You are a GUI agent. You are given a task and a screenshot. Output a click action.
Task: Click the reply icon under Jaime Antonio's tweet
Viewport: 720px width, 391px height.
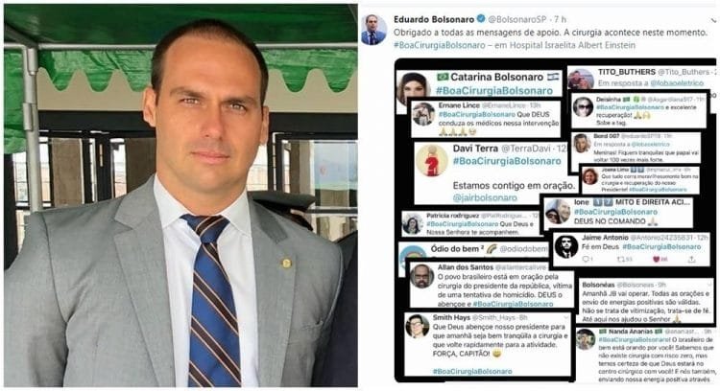pos(587,260)
